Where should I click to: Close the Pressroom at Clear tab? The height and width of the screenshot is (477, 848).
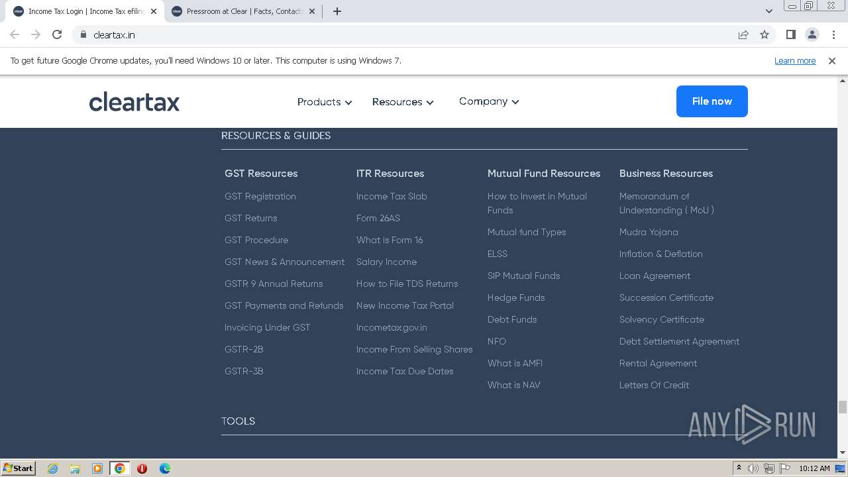(x=312, y=11)
